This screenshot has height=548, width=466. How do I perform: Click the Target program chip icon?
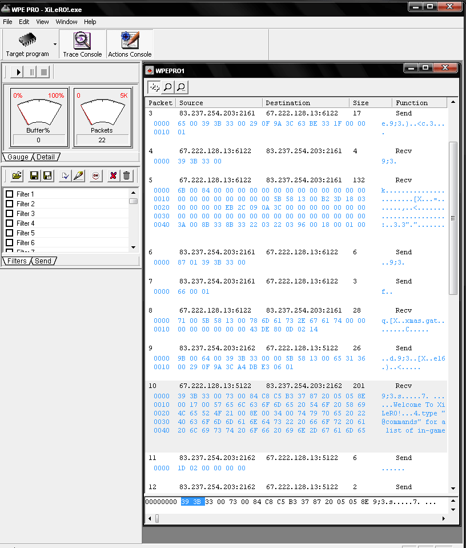click(x=27, y=40)
